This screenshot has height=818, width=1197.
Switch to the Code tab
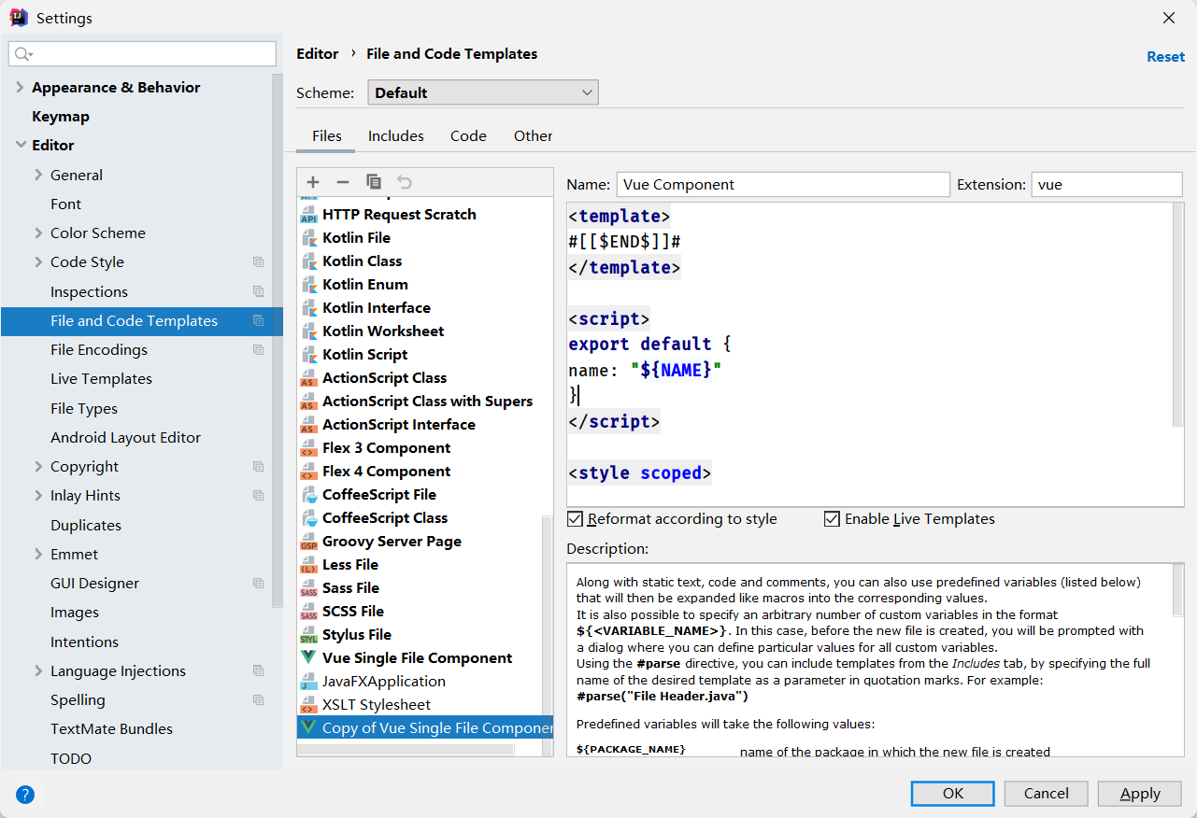[468, 136]
